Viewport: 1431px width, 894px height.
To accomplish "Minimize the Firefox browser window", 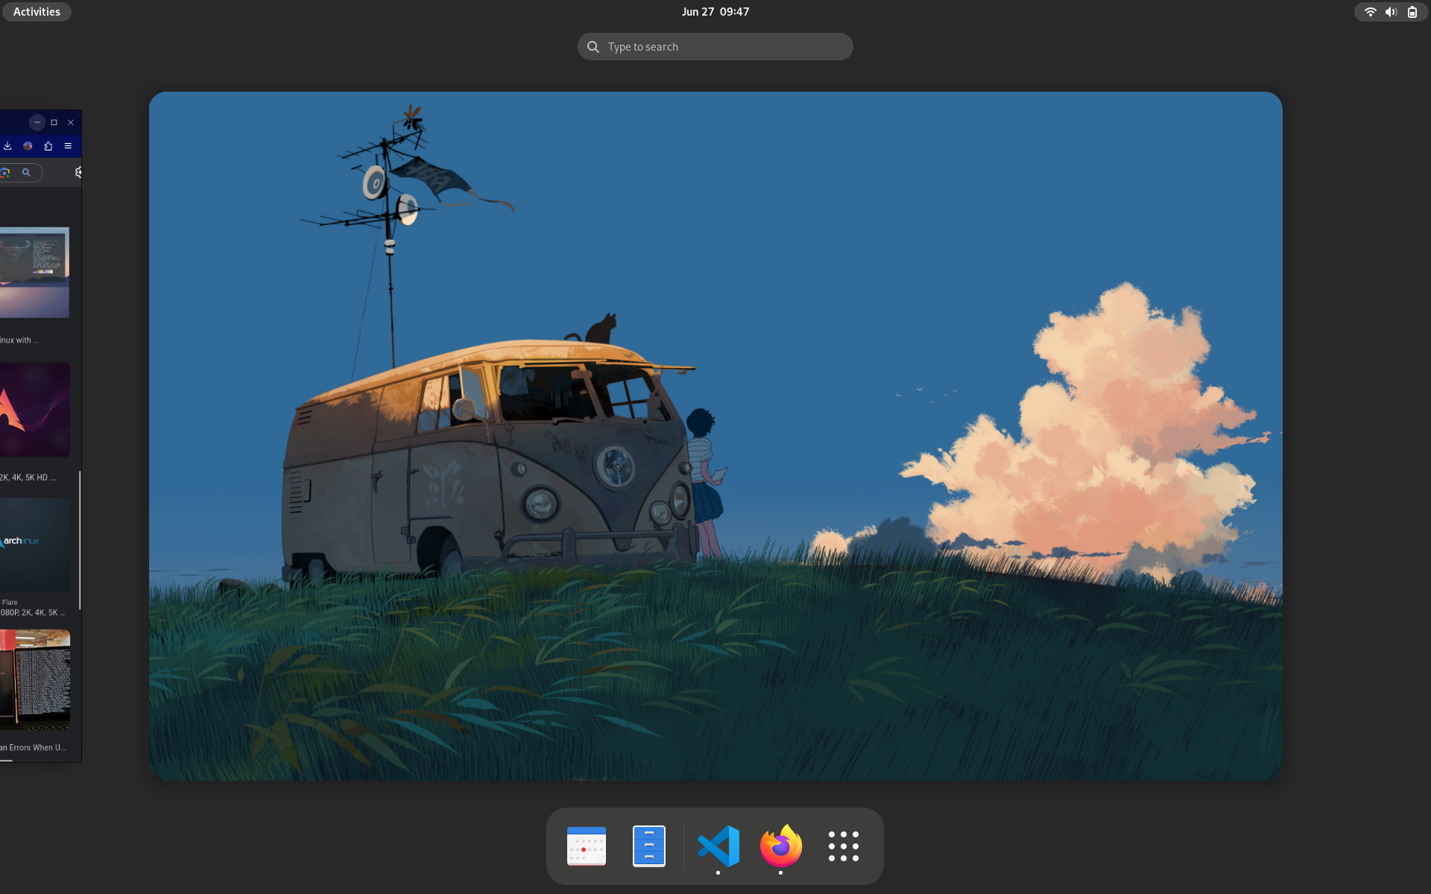I will pos(37,122).
